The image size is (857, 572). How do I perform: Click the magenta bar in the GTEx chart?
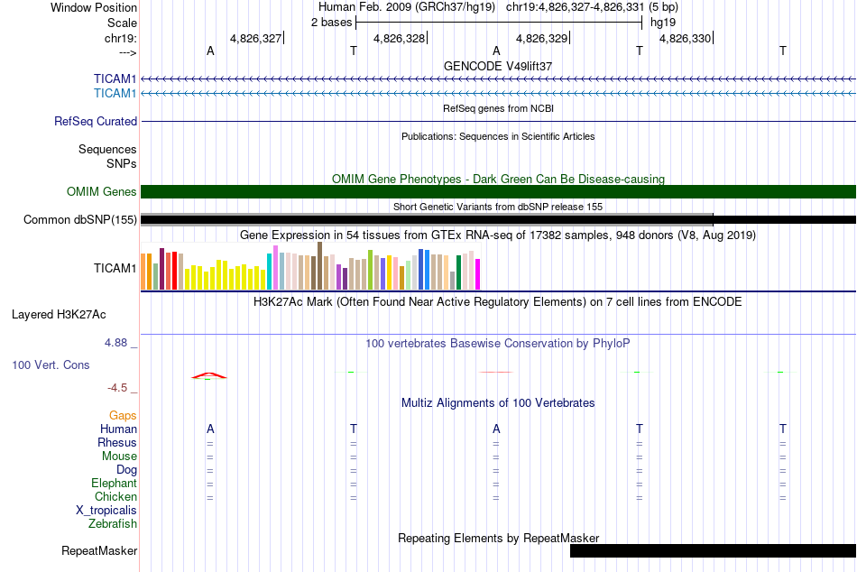(478, 274)
